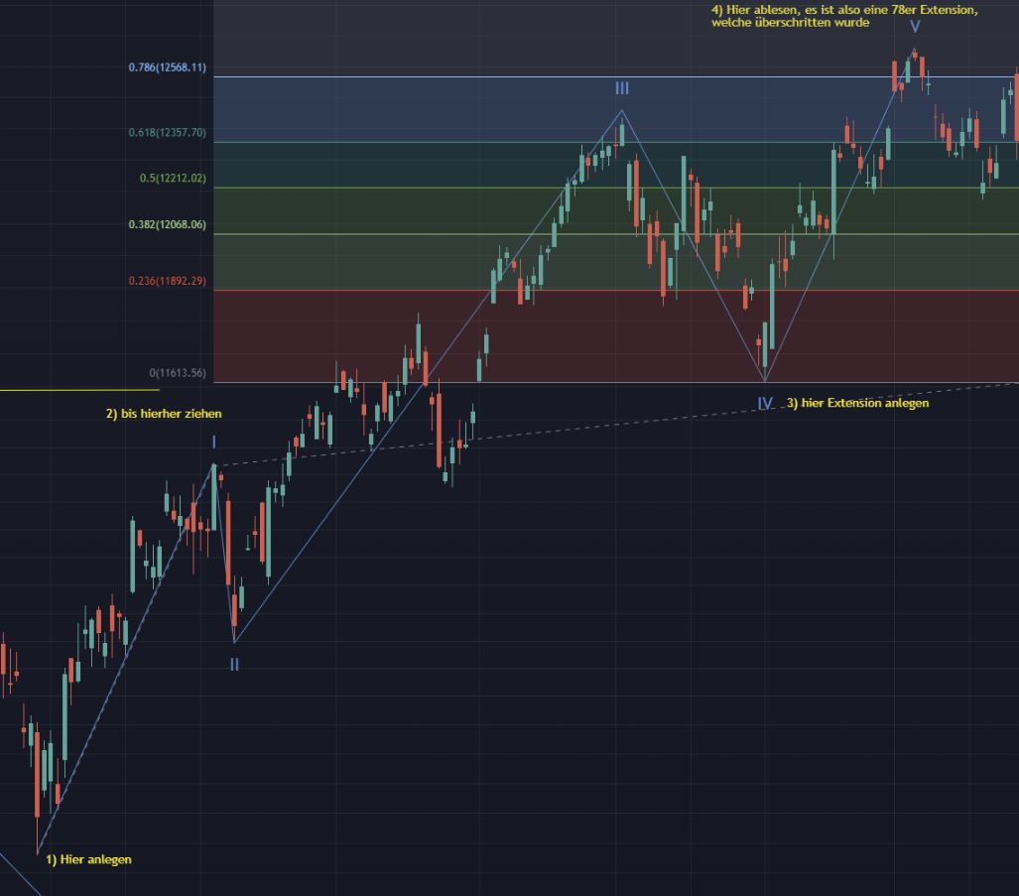Select the Elliott wave label III
This screenshot has width=1019, height=896.
pyautogui.click(x=622, y=88)
